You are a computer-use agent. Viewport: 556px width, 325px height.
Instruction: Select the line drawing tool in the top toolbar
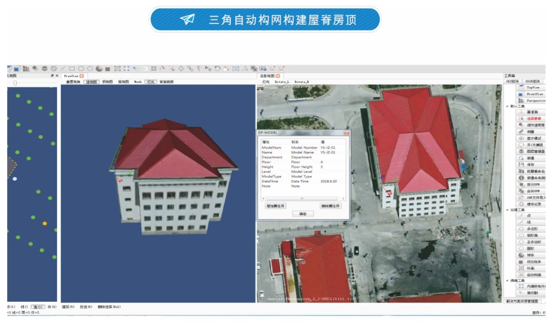coord(63,69)
